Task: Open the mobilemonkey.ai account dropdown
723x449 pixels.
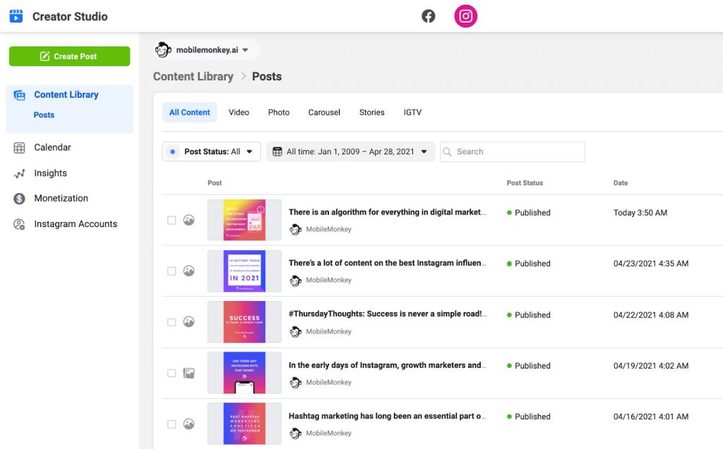Action: [x=207, y=50]
